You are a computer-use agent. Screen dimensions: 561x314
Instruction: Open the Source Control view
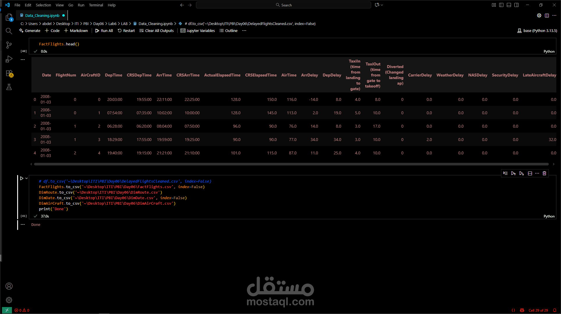click(x=9, y=45)
